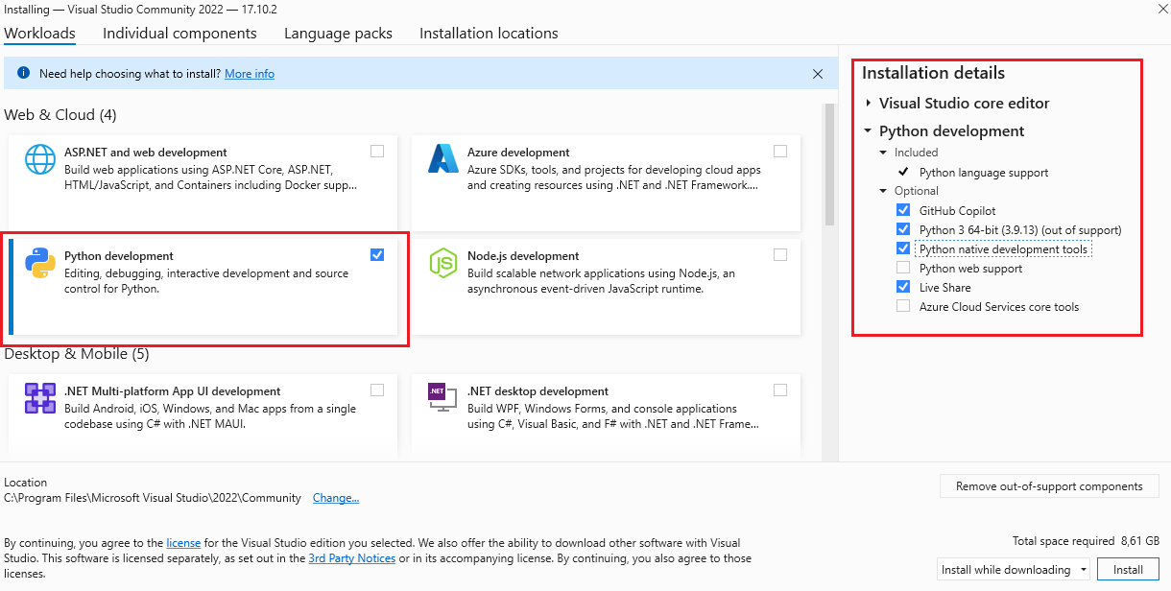Click the ASP.NET globe icon

[x=40, y=159]
